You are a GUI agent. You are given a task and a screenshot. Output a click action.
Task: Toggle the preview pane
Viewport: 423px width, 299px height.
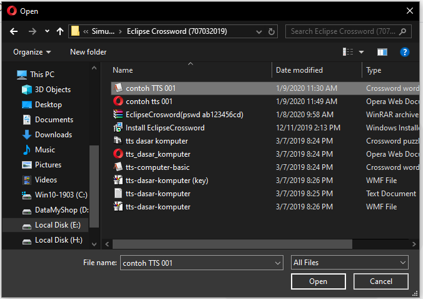tap(382, 52)
